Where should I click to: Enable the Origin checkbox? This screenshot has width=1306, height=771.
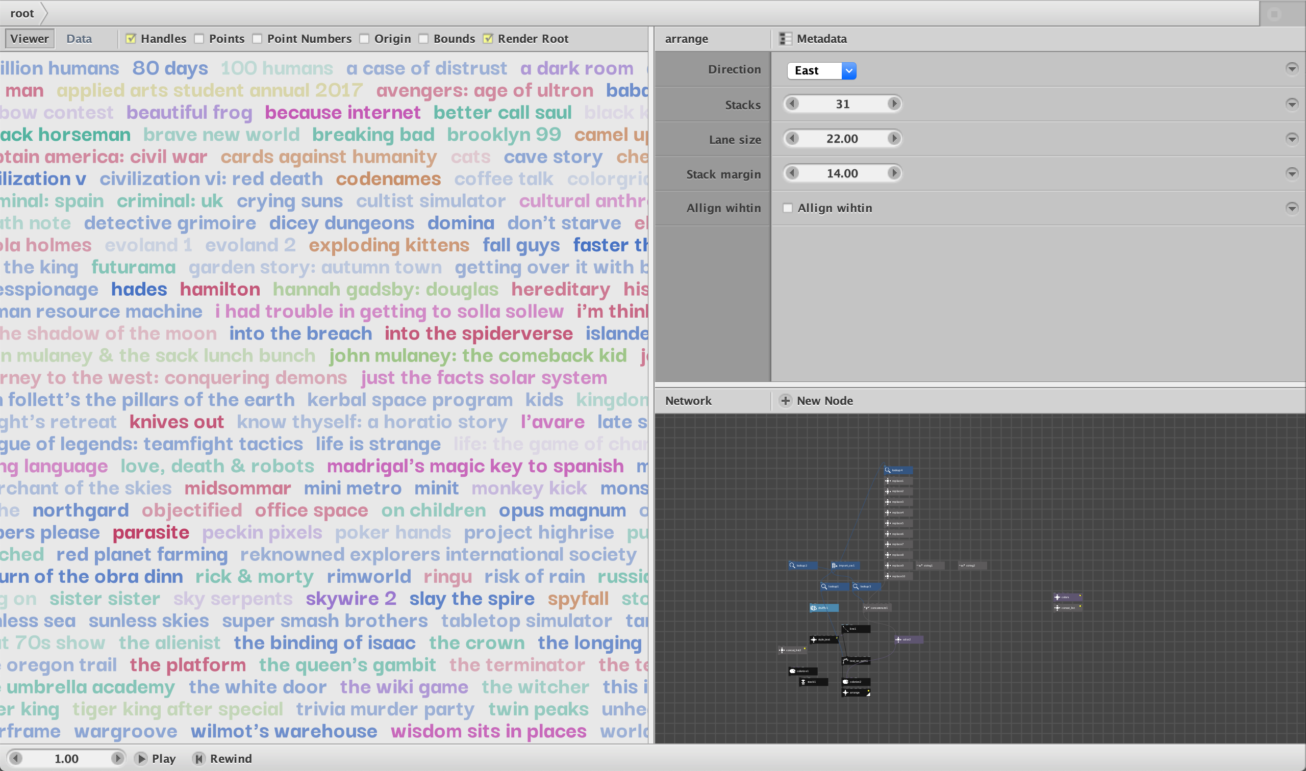point(364,39)
